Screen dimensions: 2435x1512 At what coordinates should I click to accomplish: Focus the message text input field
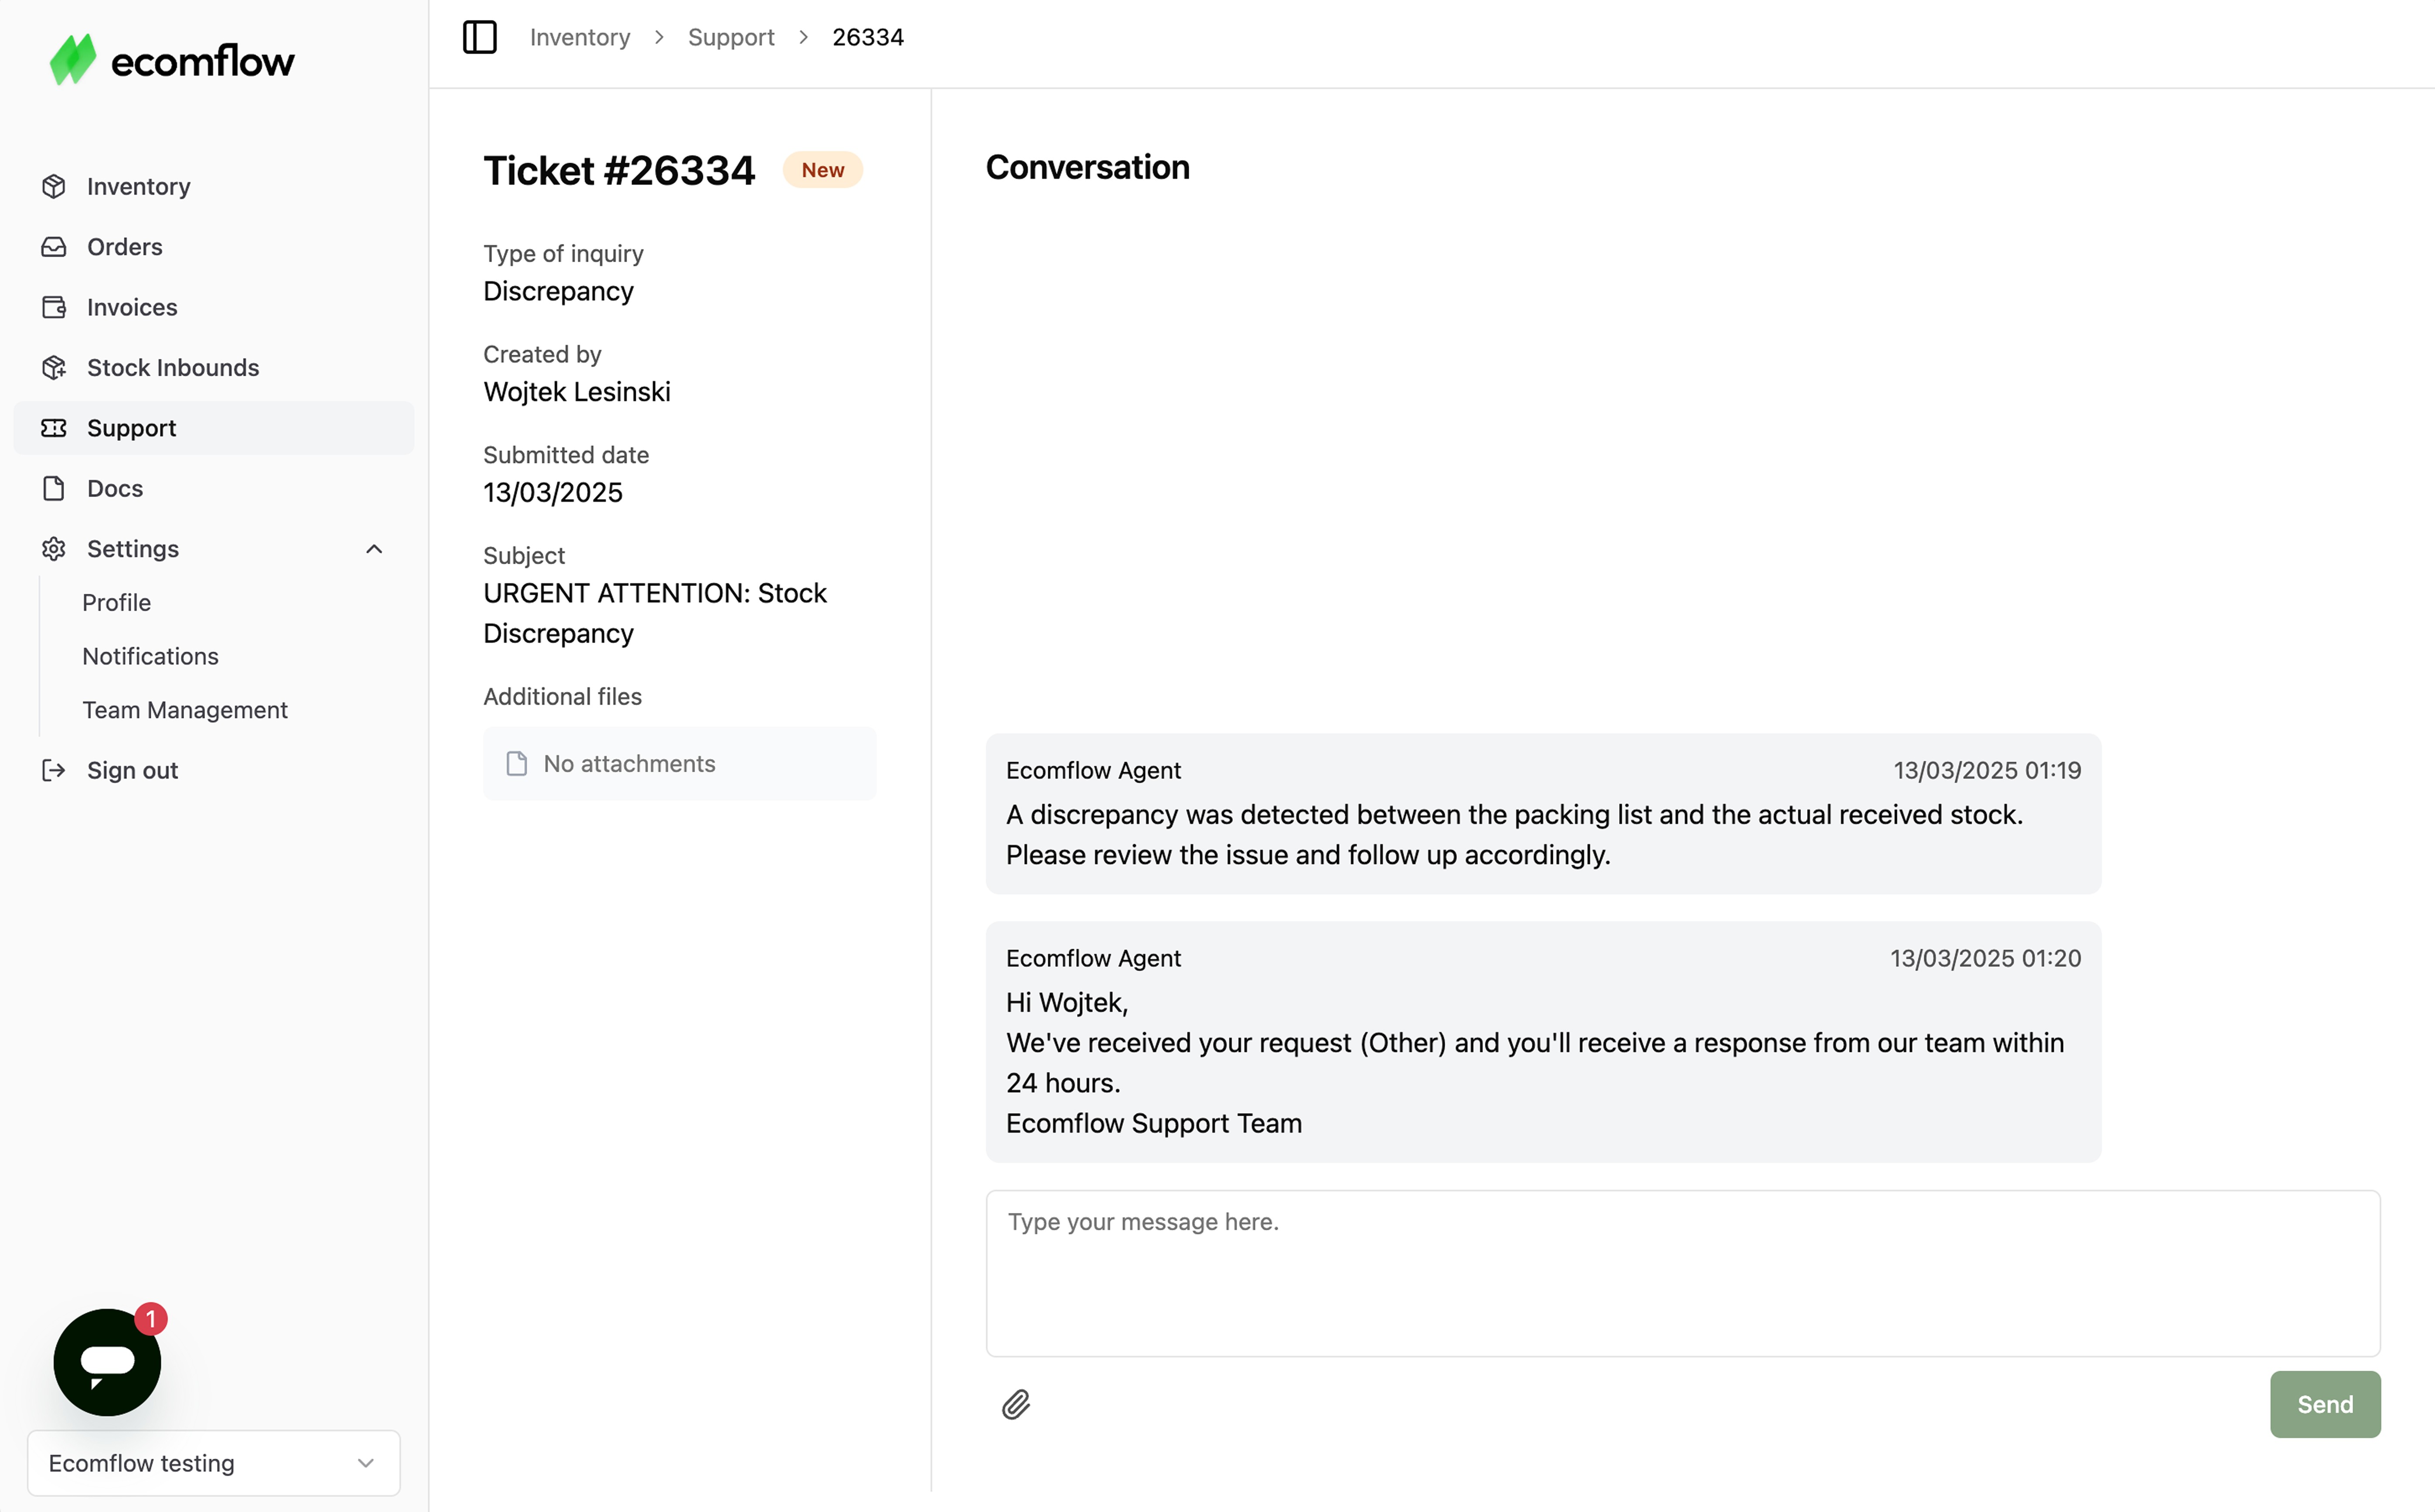[1682, 1272]
